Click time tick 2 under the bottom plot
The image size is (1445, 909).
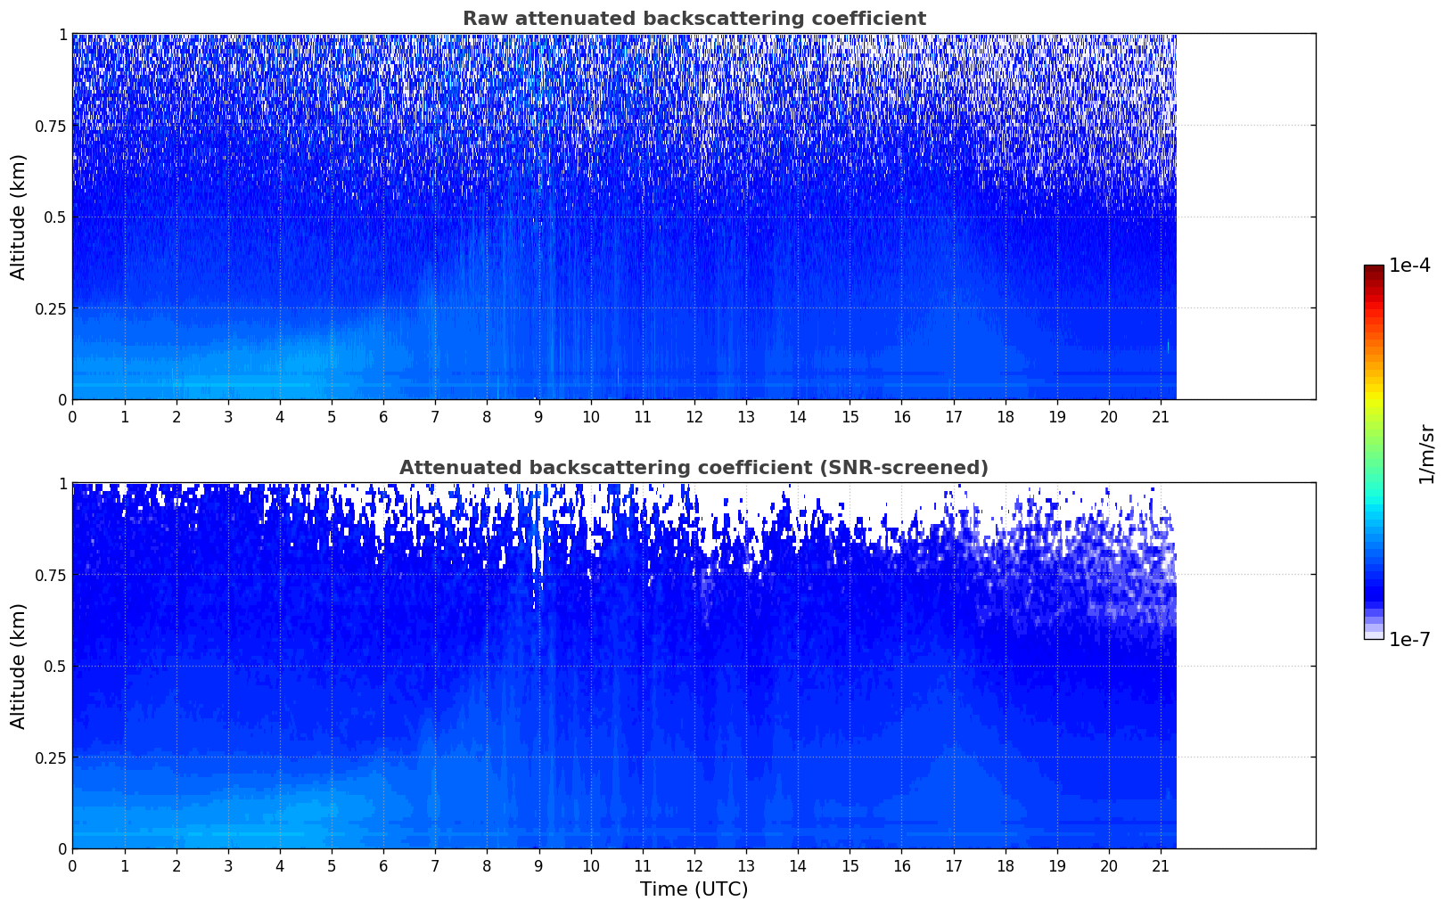tap(177, 865)
